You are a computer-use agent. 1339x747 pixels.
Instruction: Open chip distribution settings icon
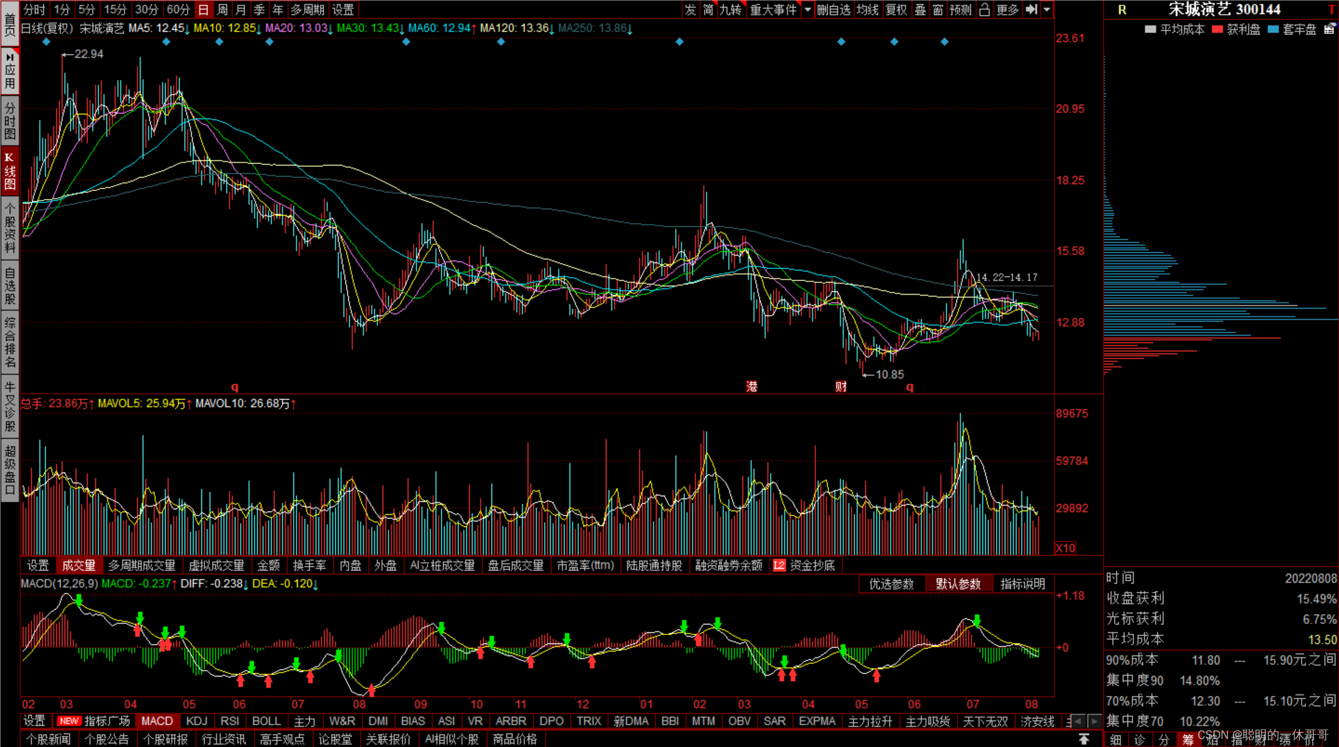click(x=1330, y=28)
